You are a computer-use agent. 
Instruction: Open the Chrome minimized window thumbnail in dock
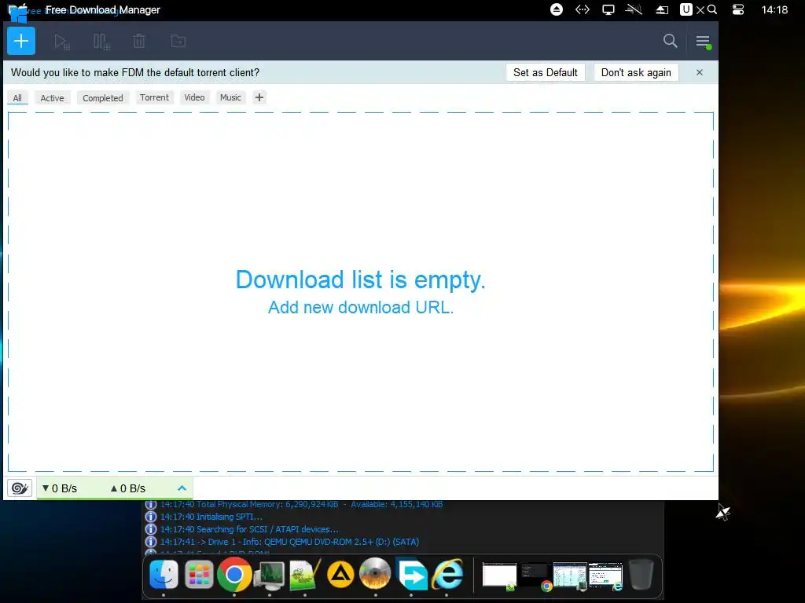(535, 576)
